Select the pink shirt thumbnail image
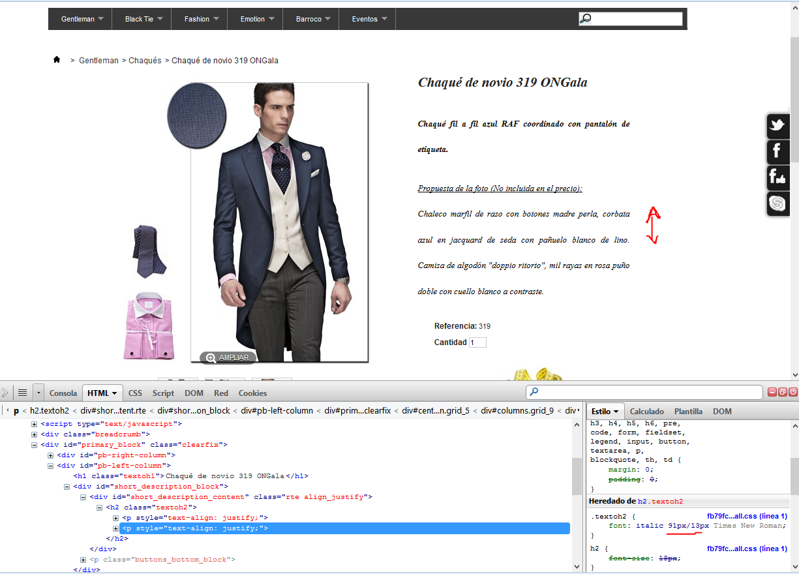This screenshot has height=574, width=799. (x=149, y=325)
